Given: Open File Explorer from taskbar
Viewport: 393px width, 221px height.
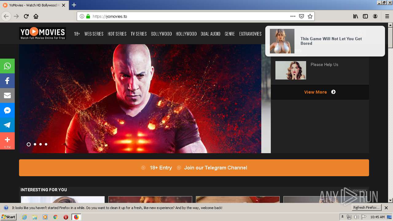Looking at the screenshot, I should (x=35, y=217).
